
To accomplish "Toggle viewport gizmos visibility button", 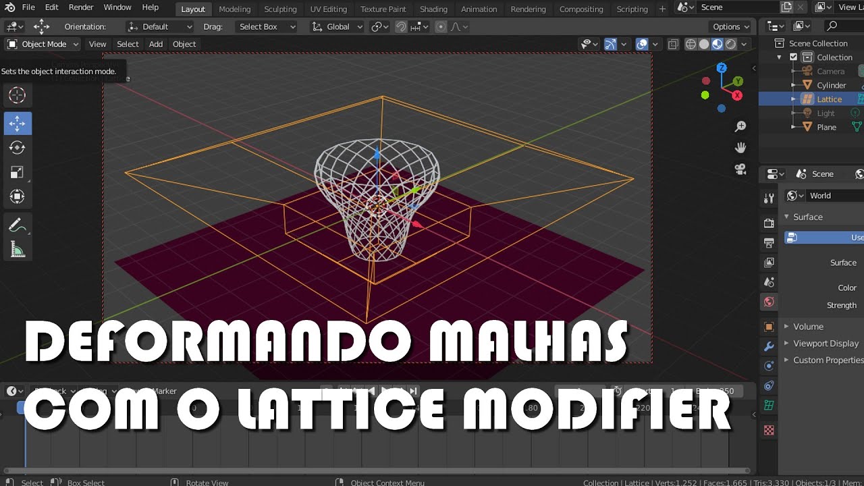I will (x=610, y=44).
